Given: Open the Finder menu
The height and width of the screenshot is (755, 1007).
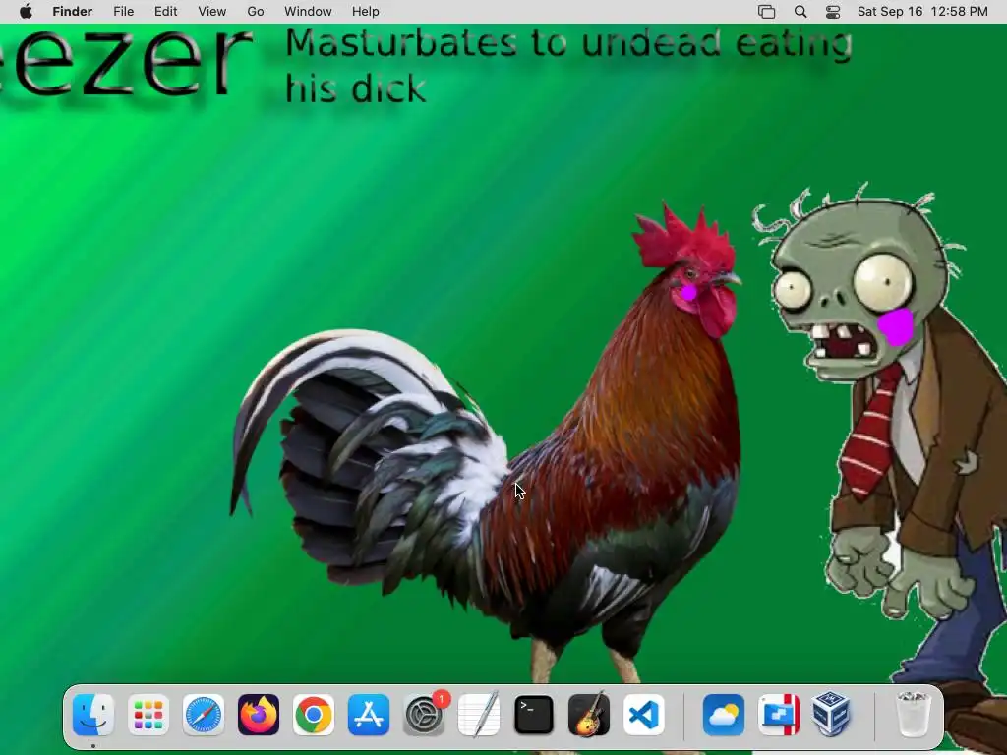Looking at the screenshot, I should tap(73, 12).
